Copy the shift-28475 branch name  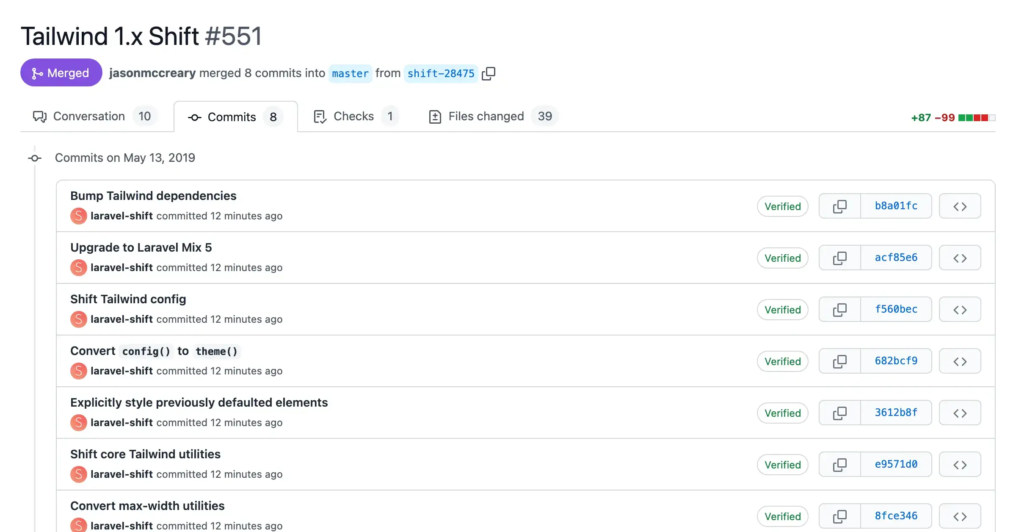tap(489, 73)
